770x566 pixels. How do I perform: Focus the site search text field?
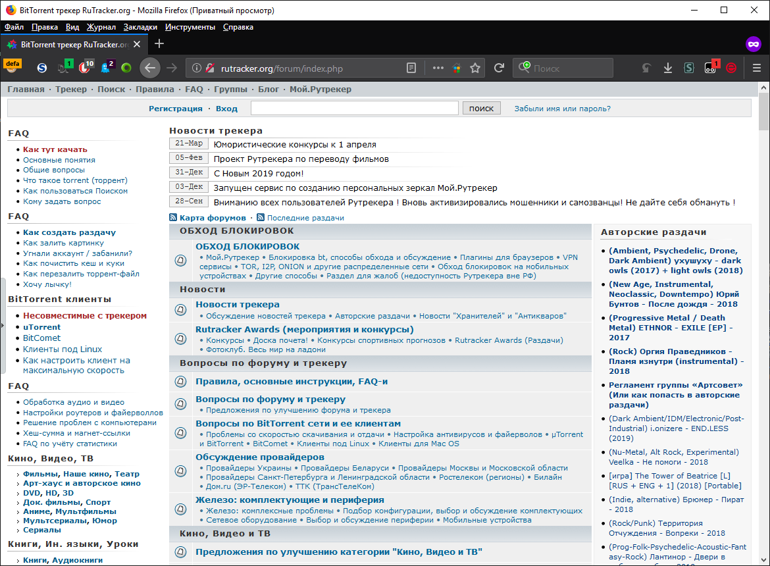pyautogui.click(x=355, y=108)
